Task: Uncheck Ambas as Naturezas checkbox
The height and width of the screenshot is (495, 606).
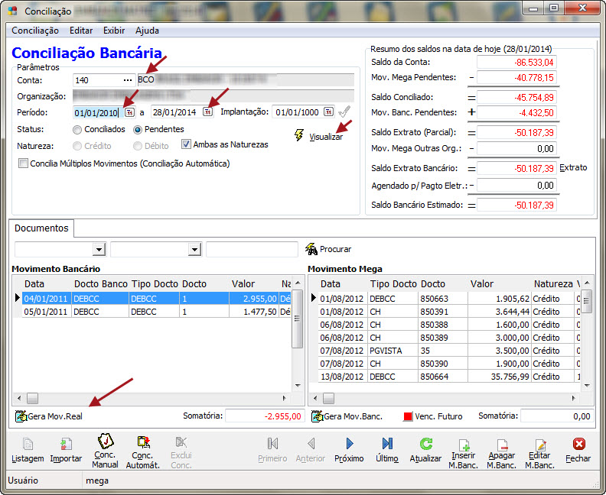Action: 186,144
